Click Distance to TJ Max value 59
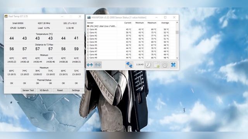The height and width of the screenshot is (139, 248). click(76, 49)
